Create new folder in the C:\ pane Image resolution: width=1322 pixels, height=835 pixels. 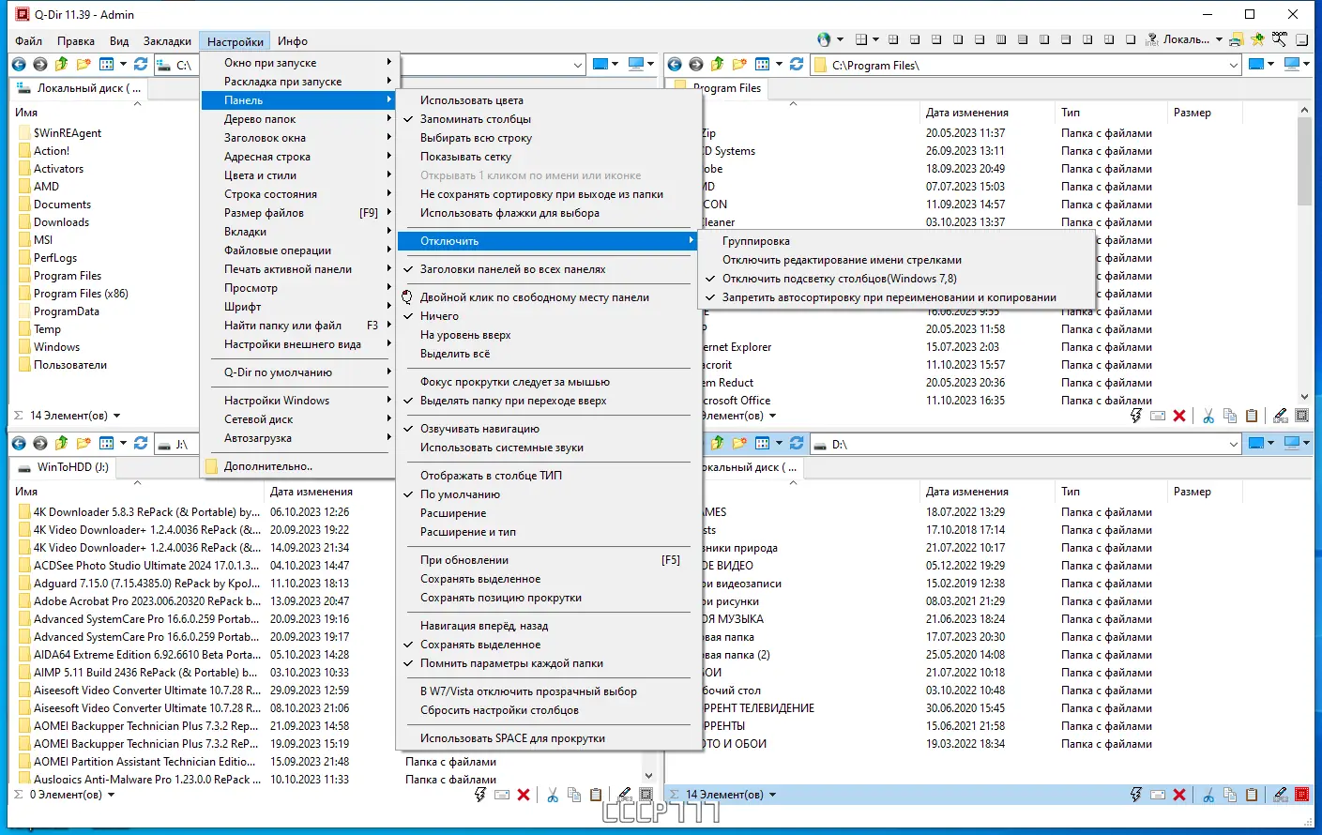(84, 65)
